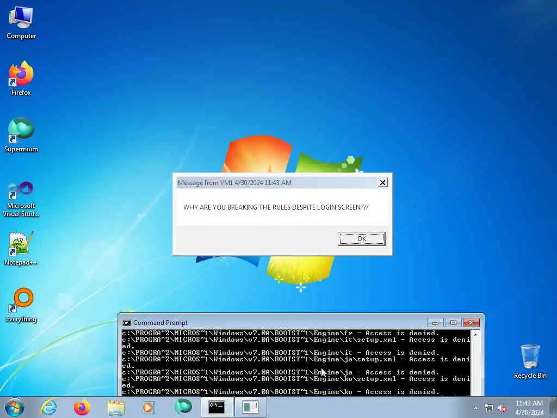
Task: Click the Show desktop strip
Action: pos(553,407)
